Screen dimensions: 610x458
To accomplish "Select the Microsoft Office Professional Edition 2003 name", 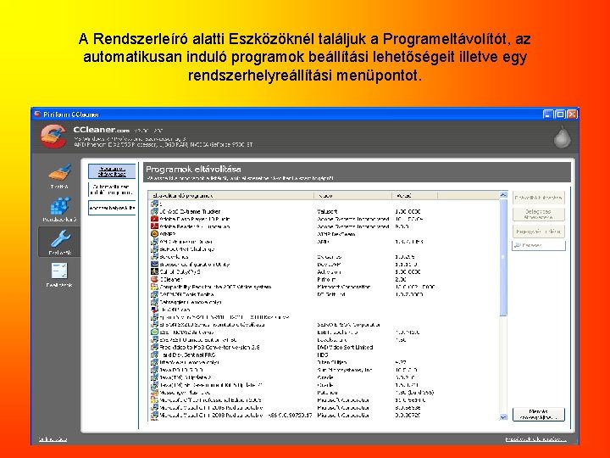I will (210, 400).
